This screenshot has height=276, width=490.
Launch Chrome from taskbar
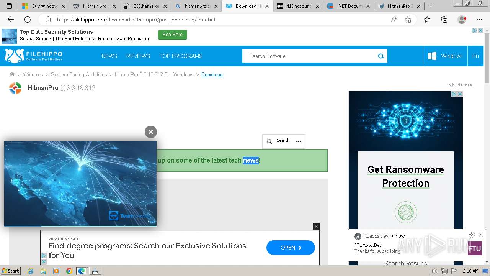(69, 271)
